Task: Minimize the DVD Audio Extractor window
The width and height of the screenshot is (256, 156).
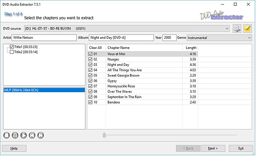Action: pos(222,4)
